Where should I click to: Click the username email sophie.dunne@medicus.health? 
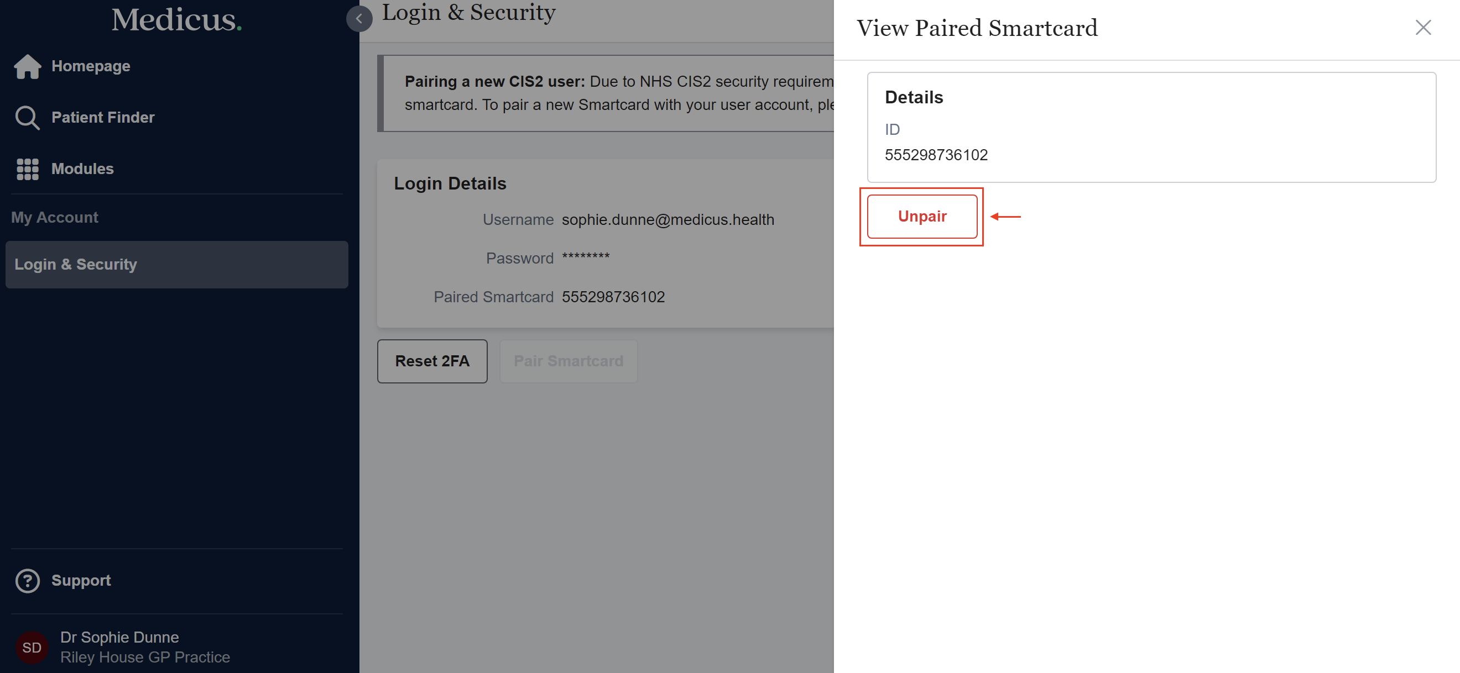(x=667, y=220)
